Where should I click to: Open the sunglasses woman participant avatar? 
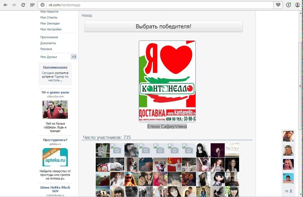132,179
